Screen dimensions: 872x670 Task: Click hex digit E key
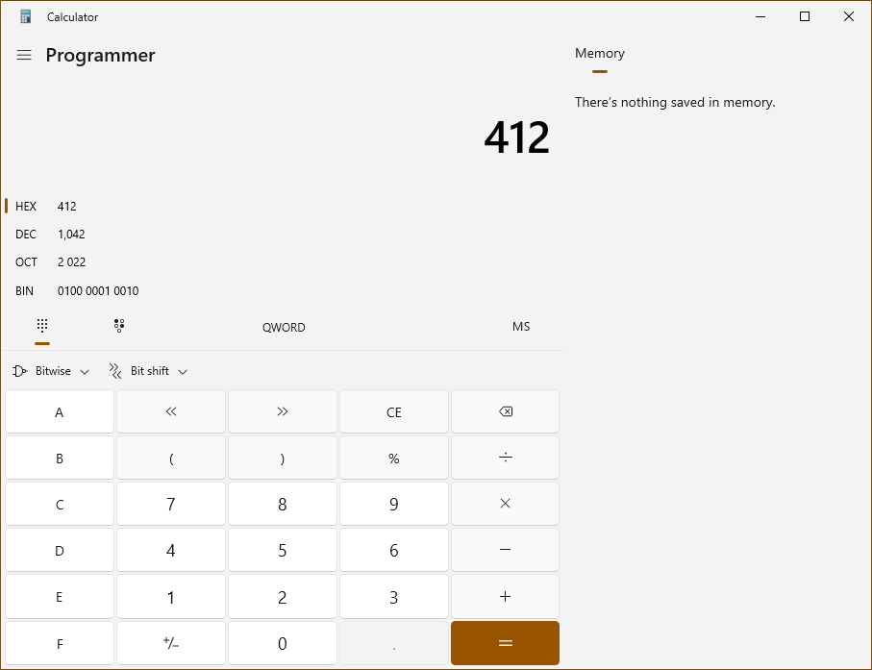tap(60, 597)
